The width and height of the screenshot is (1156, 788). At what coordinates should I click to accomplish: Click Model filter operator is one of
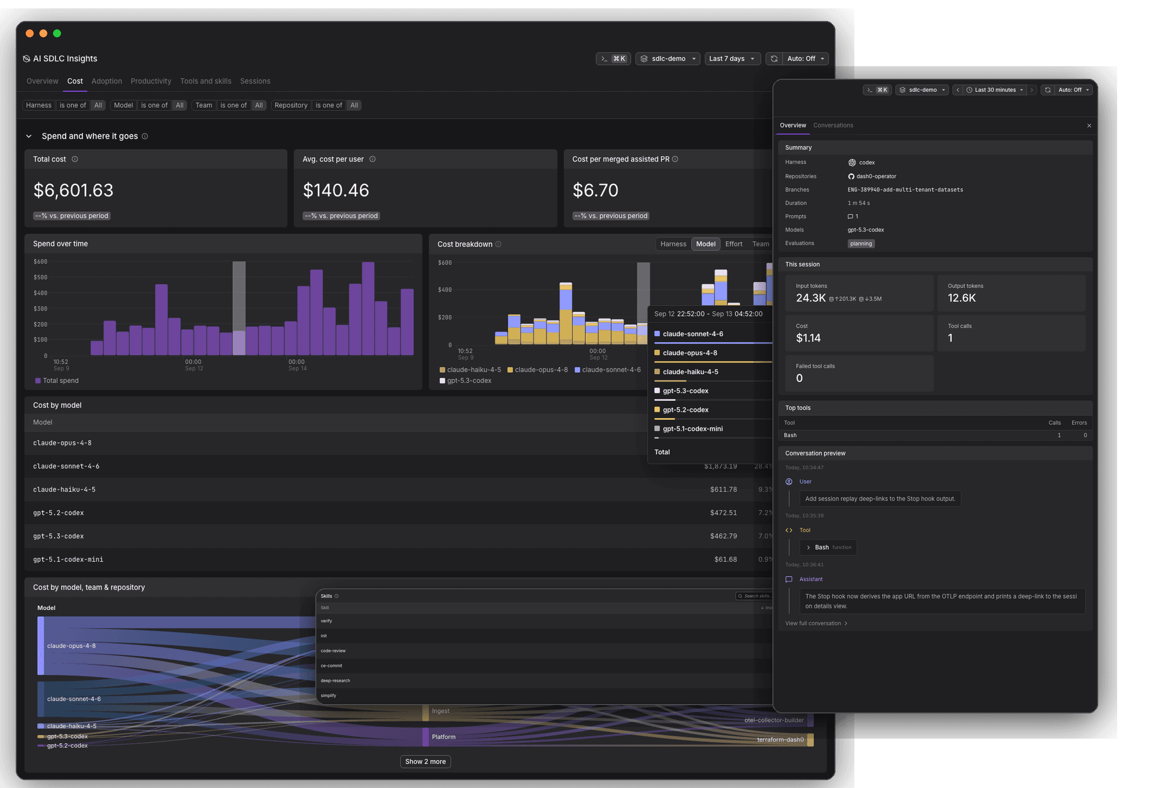point(154,106)
